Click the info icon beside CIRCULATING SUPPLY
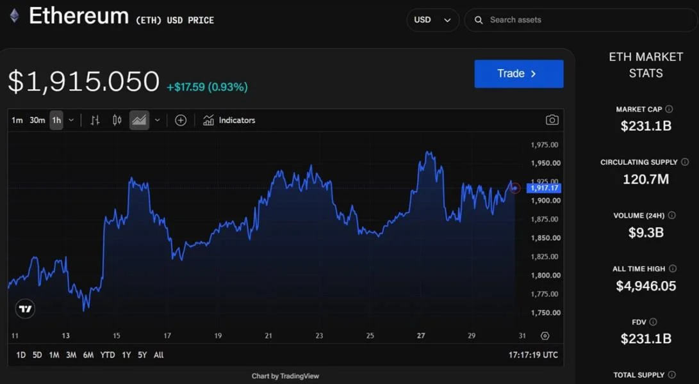Screen dimensions: 699x384 685,162
